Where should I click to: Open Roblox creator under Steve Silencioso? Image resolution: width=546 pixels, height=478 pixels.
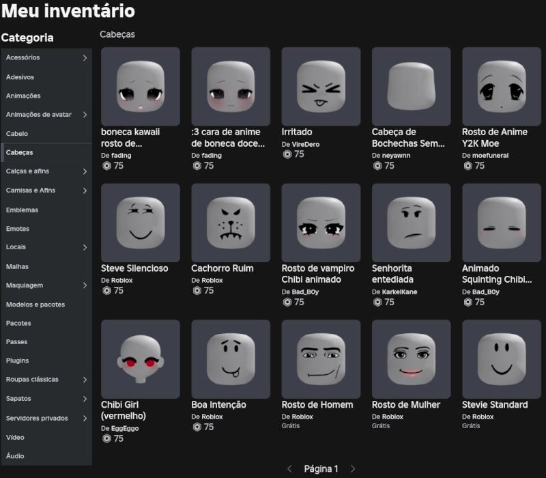tap(122, 280)
